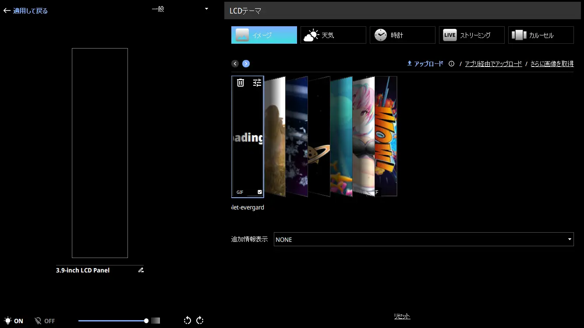This screenshot has width=584, height=328.
Task: Switch to the 天気 tab
Action: (333, 35)
